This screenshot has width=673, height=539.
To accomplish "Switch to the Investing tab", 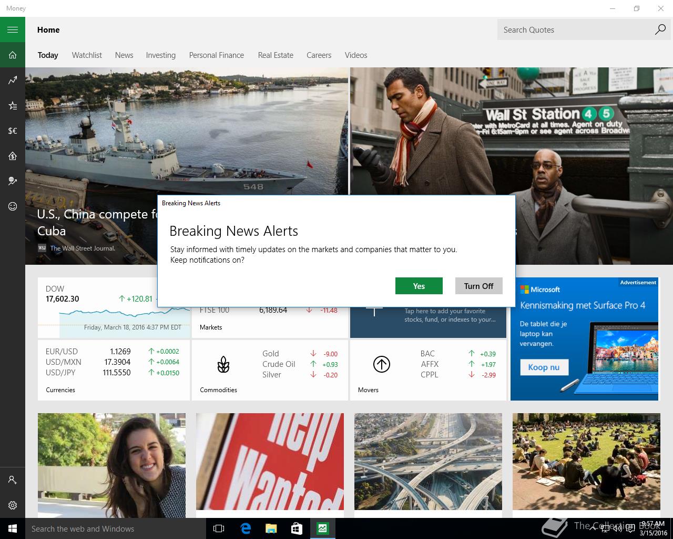I will click(x=161, y=55).
